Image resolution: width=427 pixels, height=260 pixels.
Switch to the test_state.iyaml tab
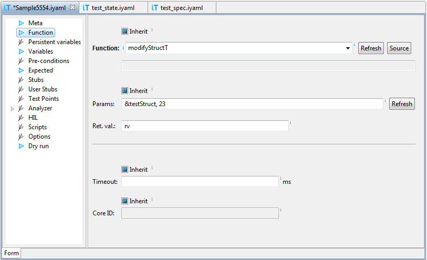pos(112,7)
